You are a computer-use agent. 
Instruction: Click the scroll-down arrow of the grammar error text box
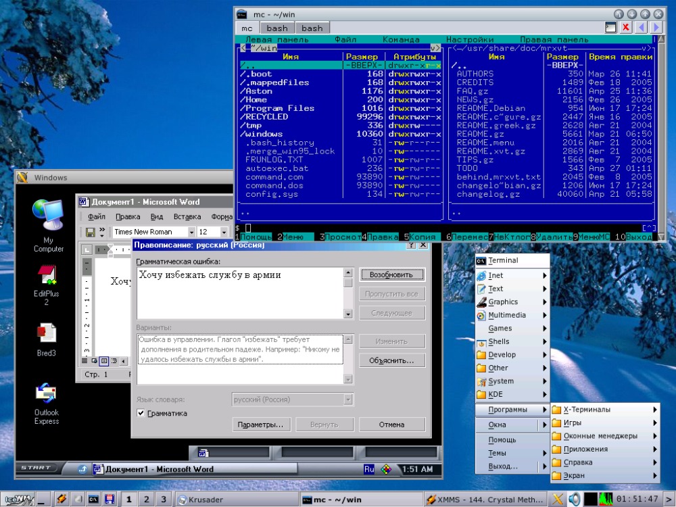[x=348, y=314]
